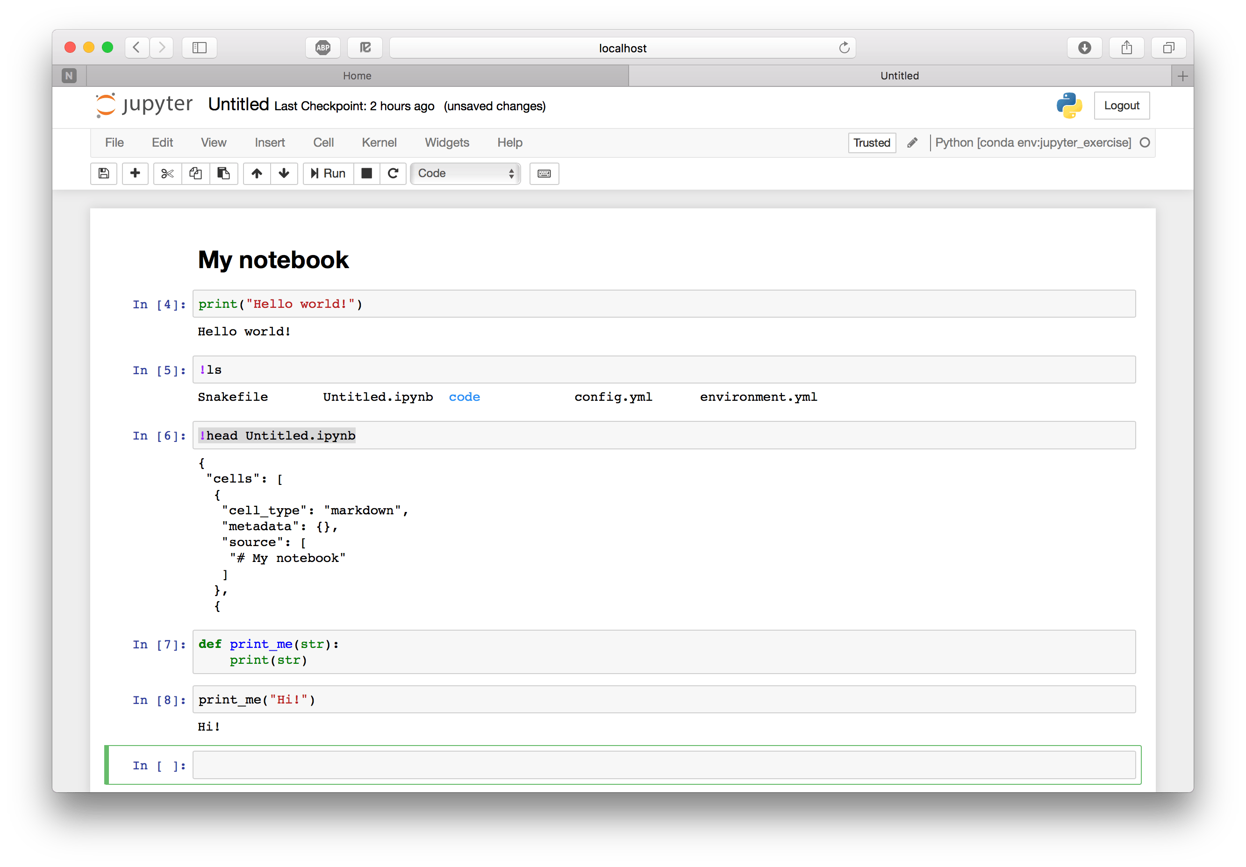Click the save and checkpoint icon
This screenshot has width=1246, height=867.
104,174
